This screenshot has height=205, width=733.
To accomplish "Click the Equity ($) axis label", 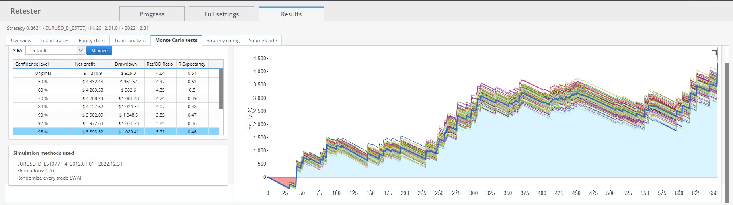I will 250,119.
